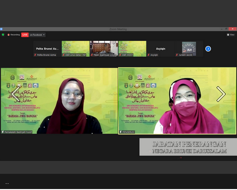The image size is (237, 190).
Task: Select DBP Urus Setia - NF thumbnail
Action: click(x=76, y=49)
